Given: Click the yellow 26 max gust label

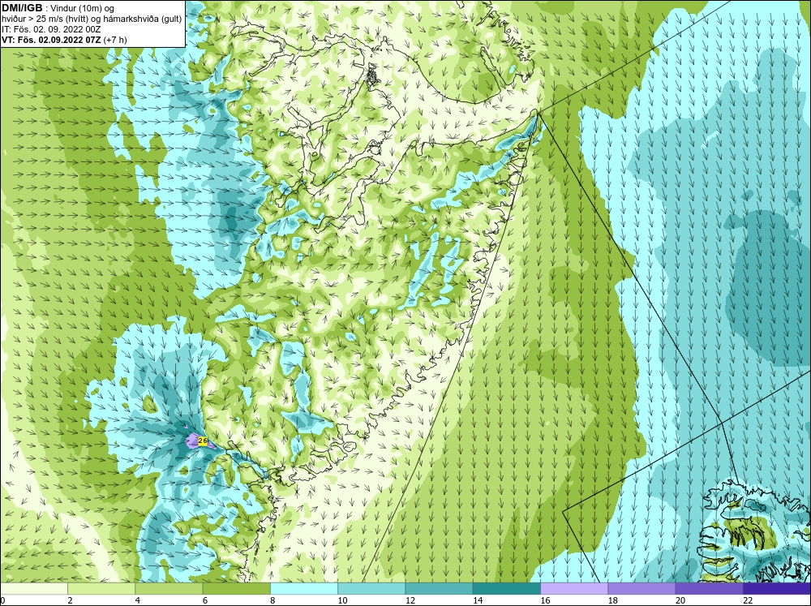Looking at the screenshot, I should [203, 441].
